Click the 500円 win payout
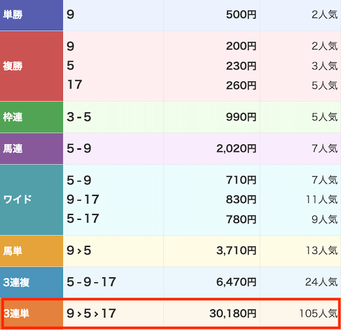 (x=241, y=14)
